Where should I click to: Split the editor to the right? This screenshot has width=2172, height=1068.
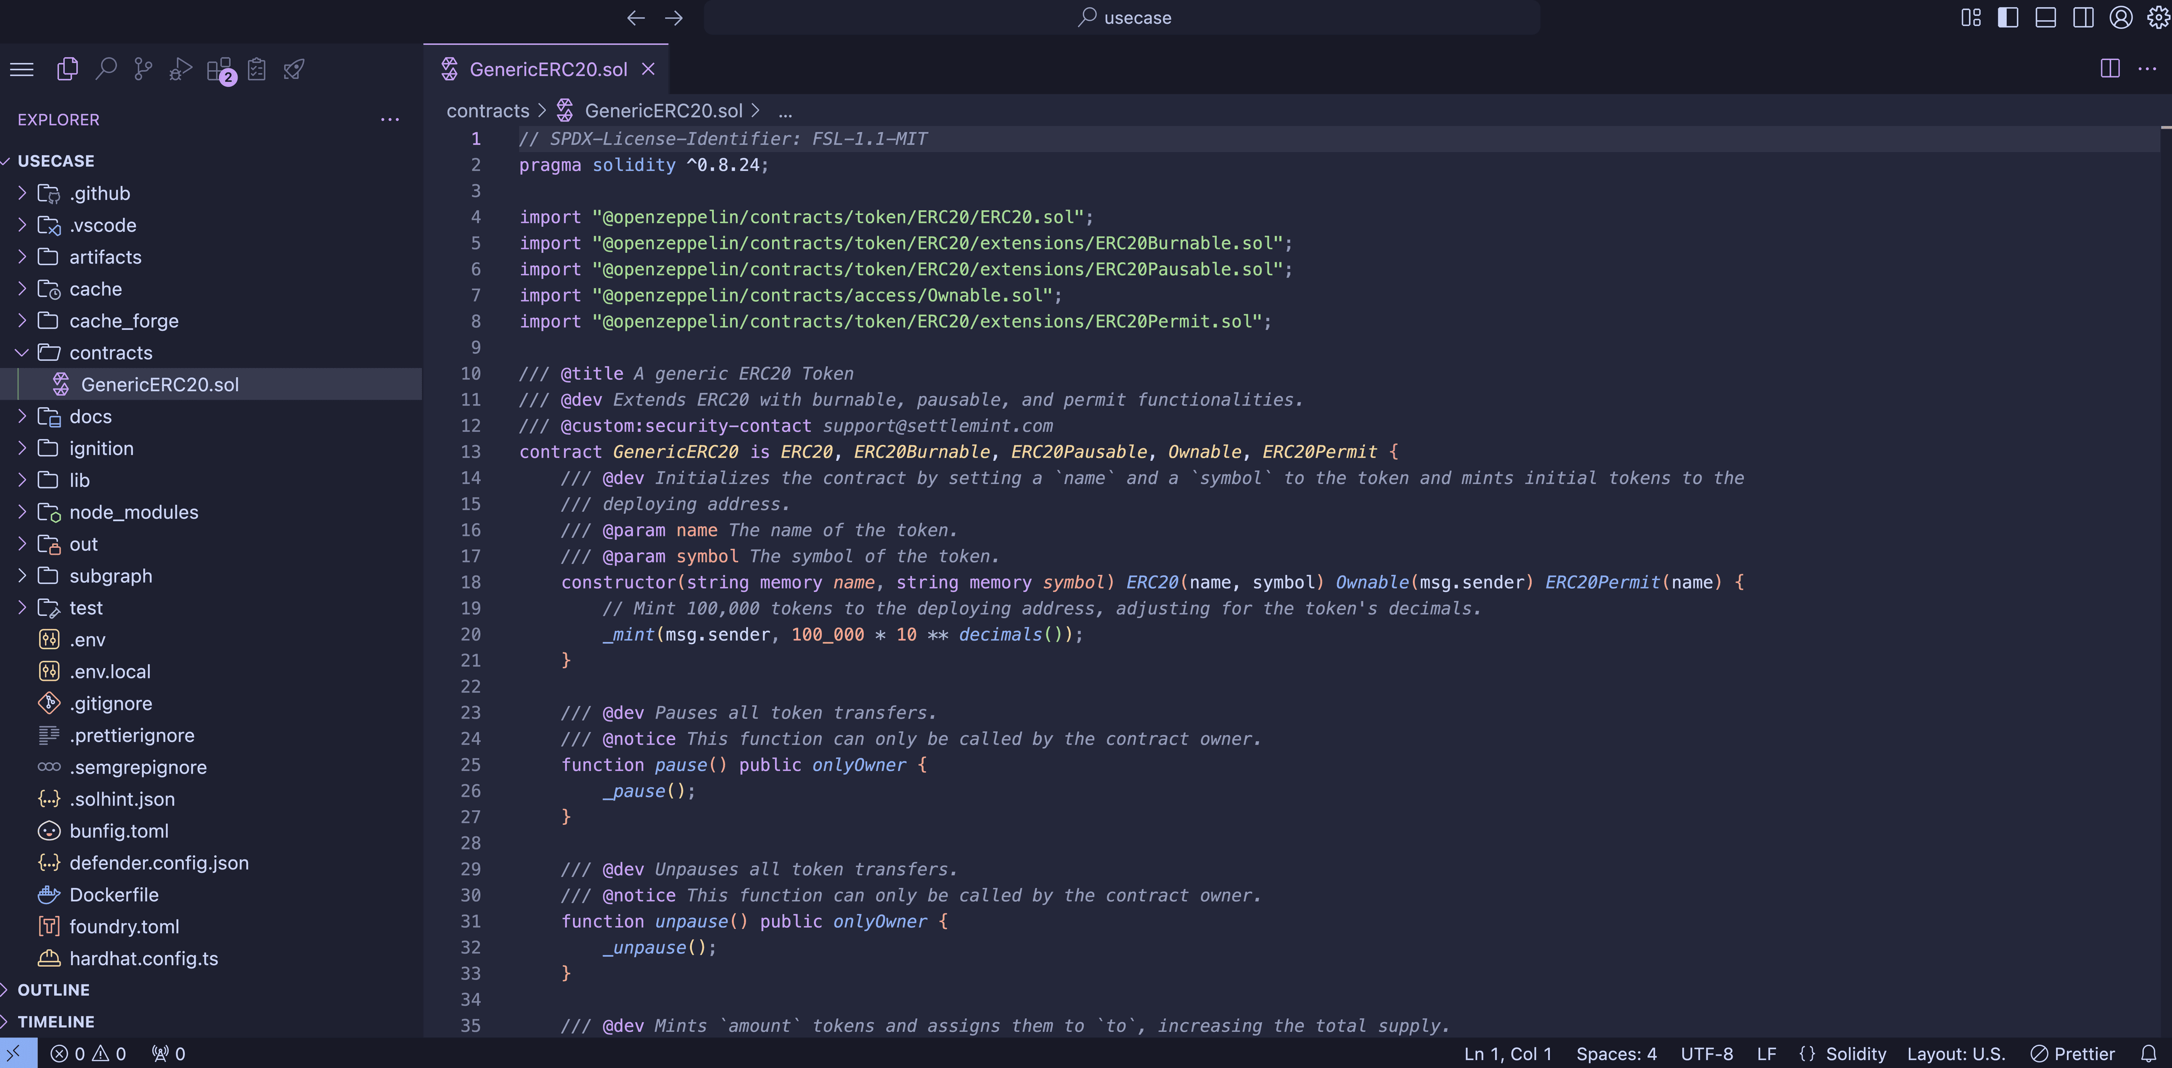2110,68
